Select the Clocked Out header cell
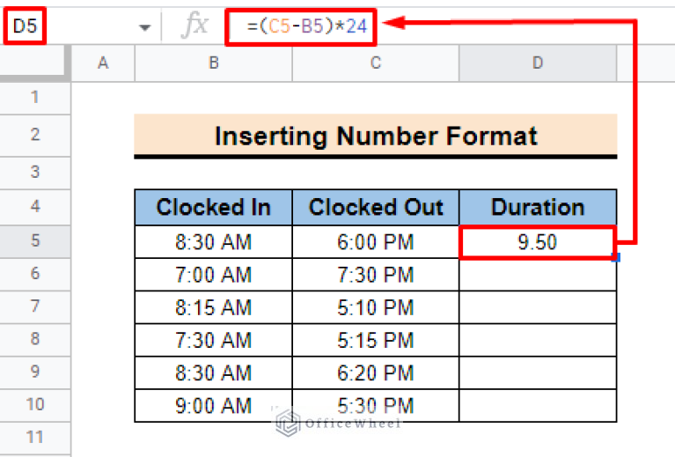 376,207
